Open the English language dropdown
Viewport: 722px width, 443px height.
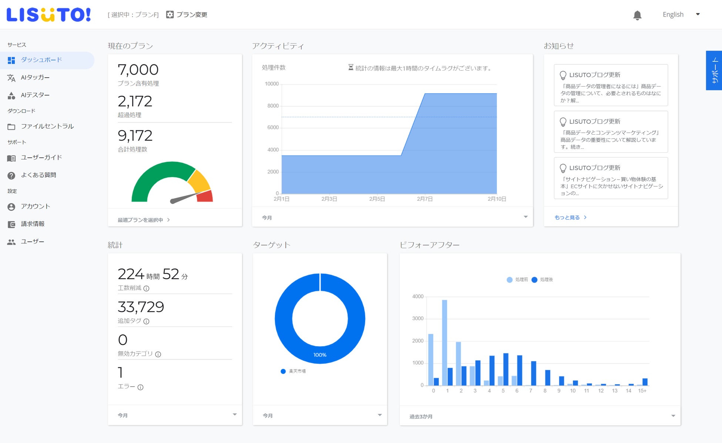pyautogui.click(x=681, y=14)
